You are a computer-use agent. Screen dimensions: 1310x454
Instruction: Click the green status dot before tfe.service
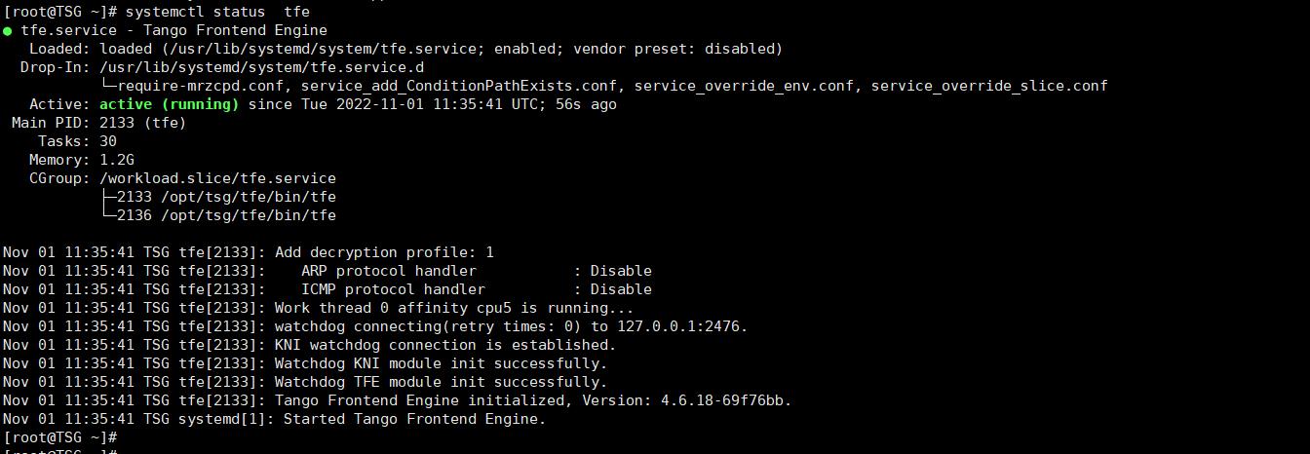coord(8,30)
